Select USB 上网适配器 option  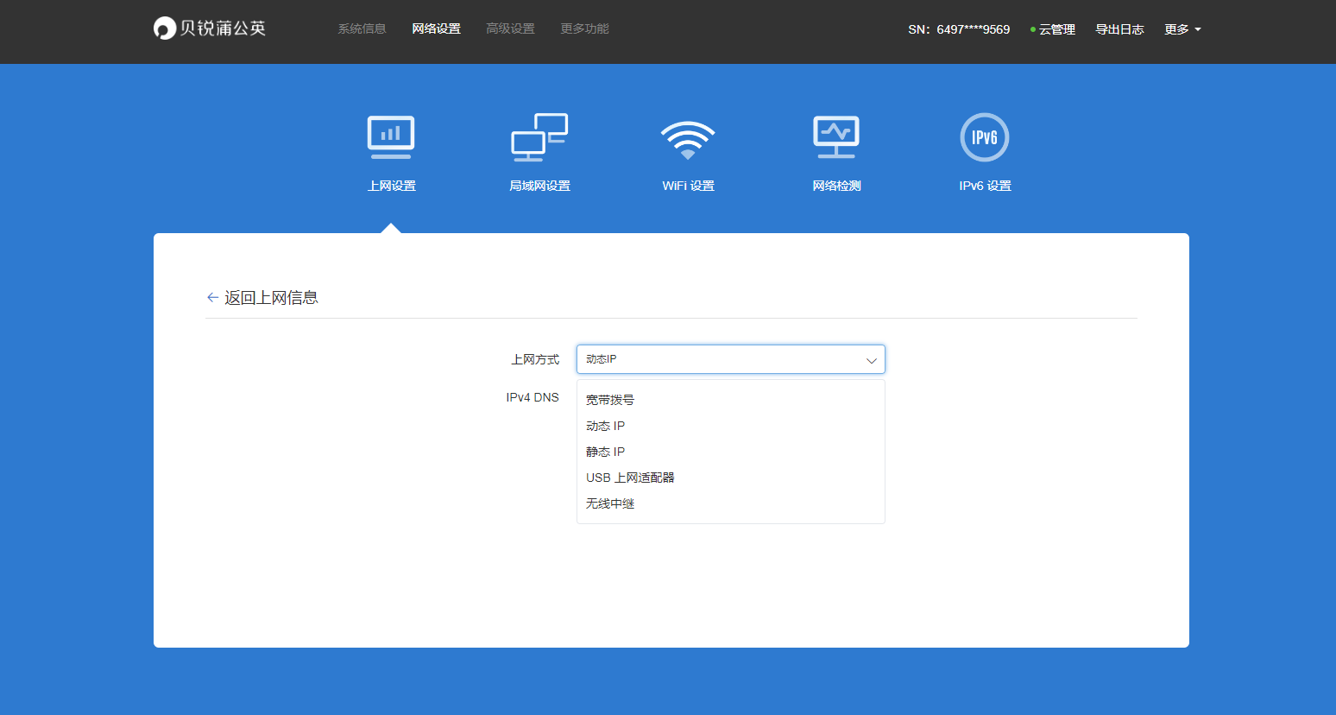coord(630,478)
